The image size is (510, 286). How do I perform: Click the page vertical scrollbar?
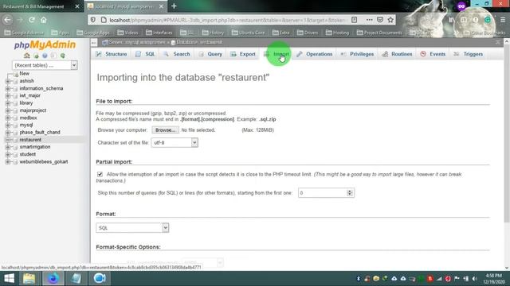click(507, 133)
